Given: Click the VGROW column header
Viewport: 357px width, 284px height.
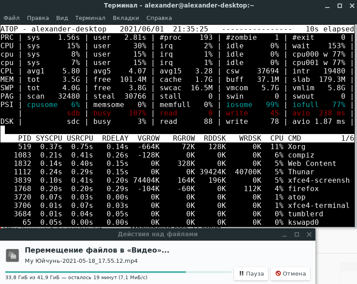Looking at the screenshot, I should coord(149,138).
